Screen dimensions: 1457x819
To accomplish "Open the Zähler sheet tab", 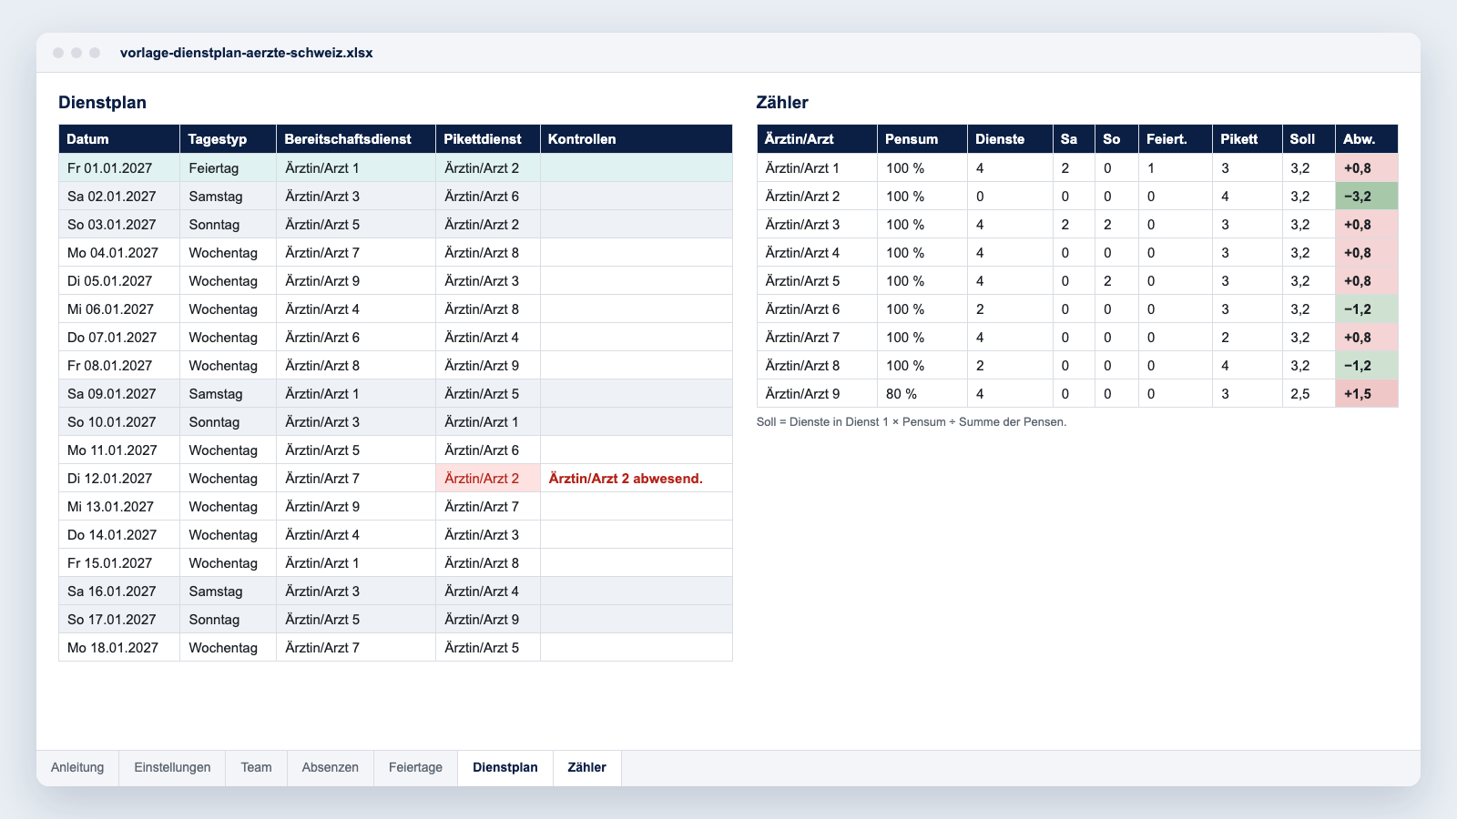I will [586, 767].
